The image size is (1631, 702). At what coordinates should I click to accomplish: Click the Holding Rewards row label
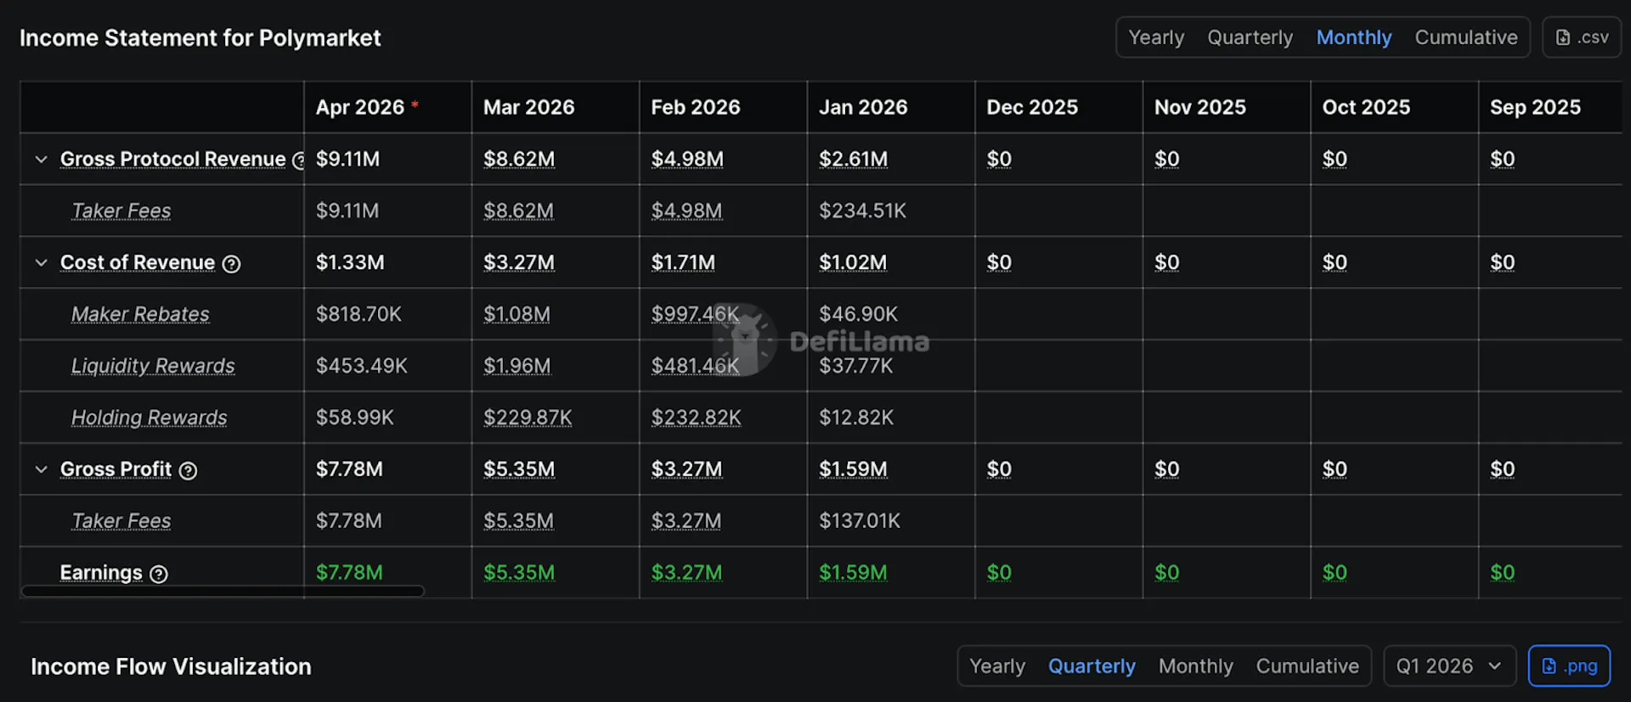pos(149,418)
